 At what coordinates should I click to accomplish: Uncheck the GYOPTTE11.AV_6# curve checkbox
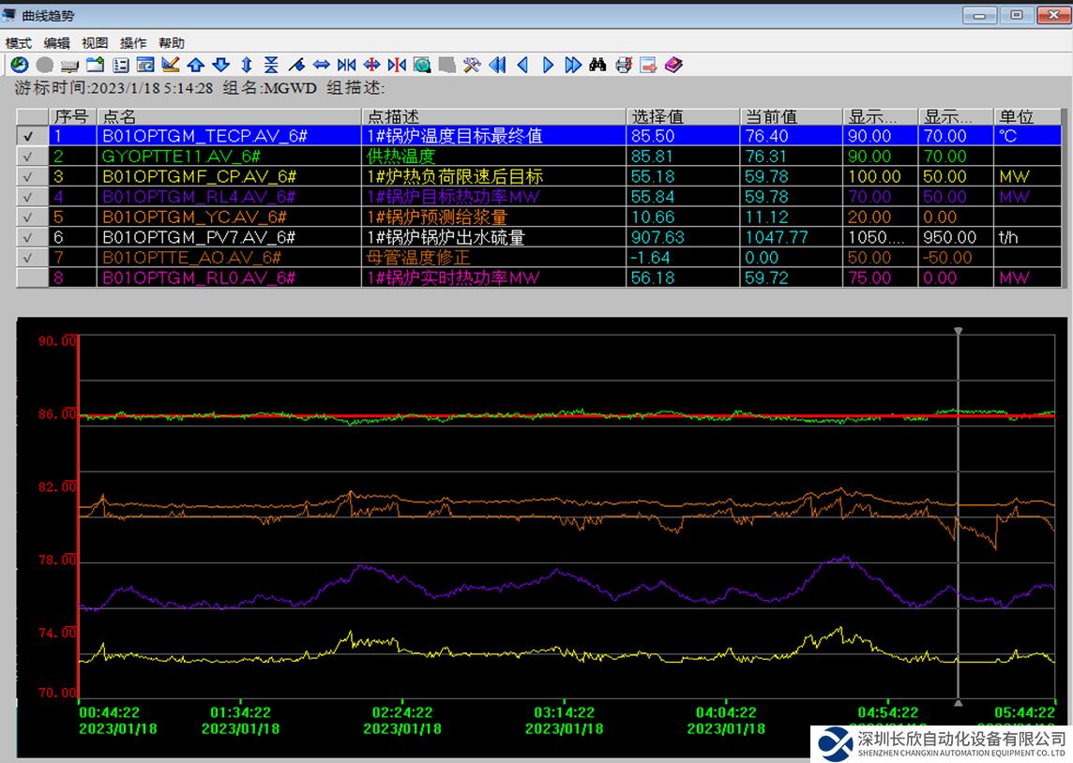[28, 157]
